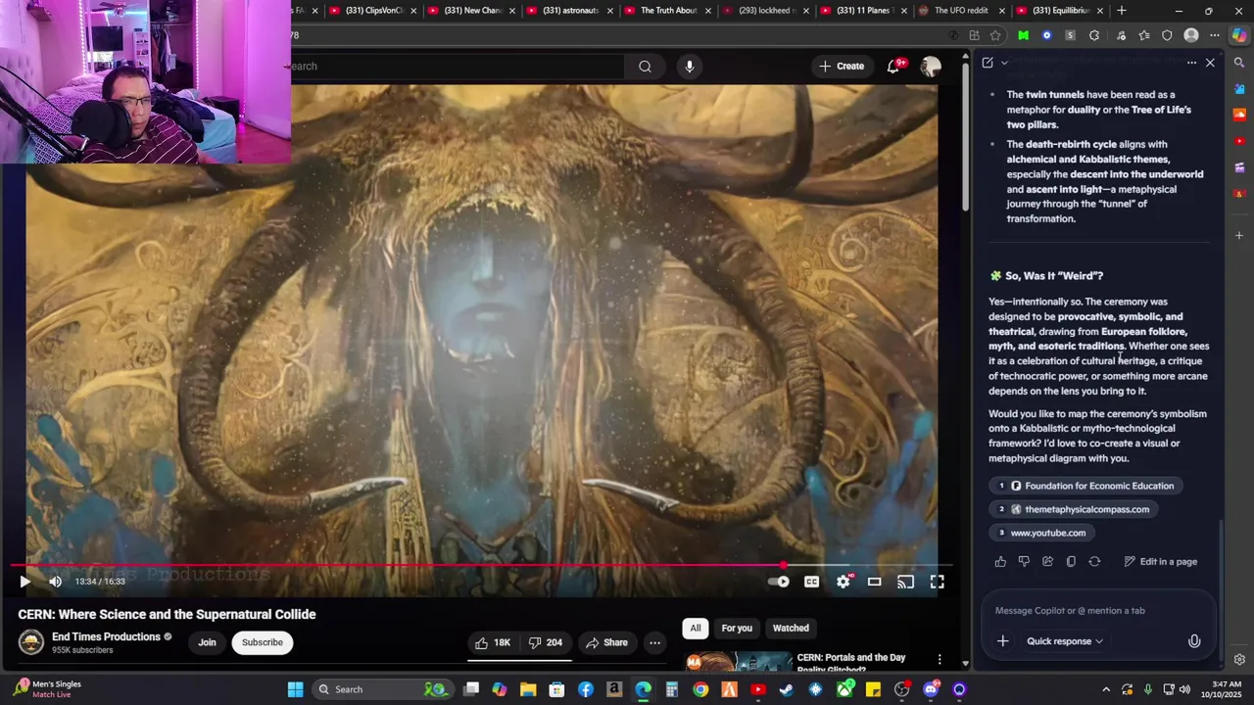Open video player settings gear
The image size is (1254, 705).
844,582
